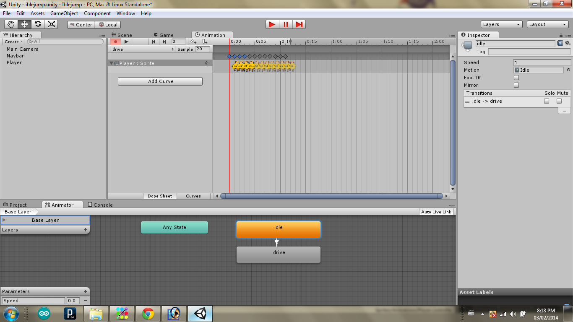The width and height of the screenshot is (573, 322).
Task: Enable Mute for idle -> drive transition
Action: (559, 101)
